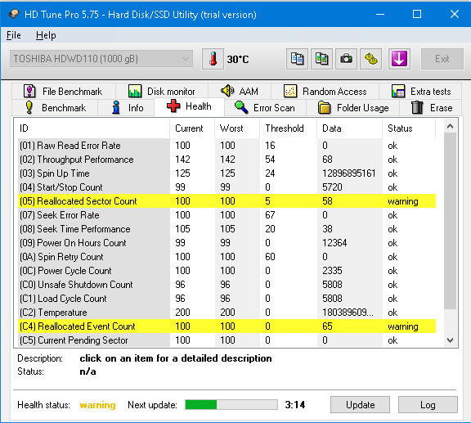
Task: Switch to Error Scan tab
Action: (265, 108)
